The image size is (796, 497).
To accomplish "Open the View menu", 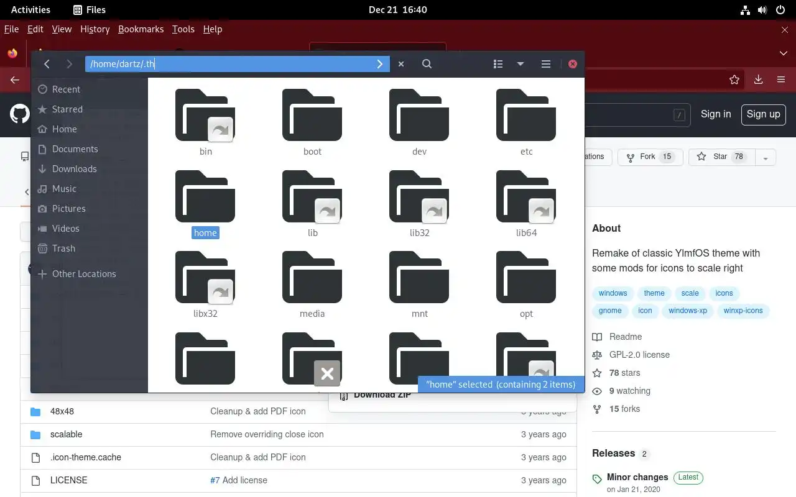I will click(x=62, y=29).
